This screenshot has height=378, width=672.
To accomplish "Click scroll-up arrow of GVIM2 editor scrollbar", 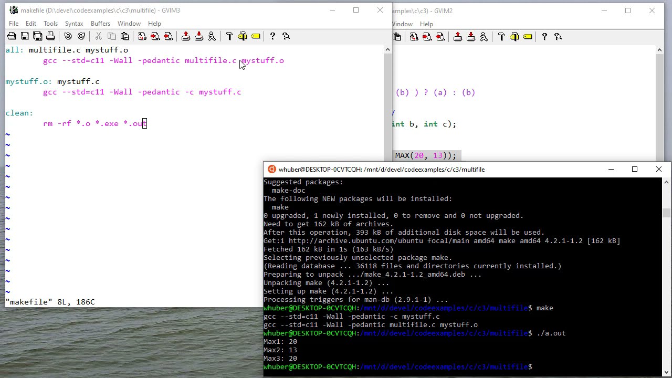I will 659,50.
